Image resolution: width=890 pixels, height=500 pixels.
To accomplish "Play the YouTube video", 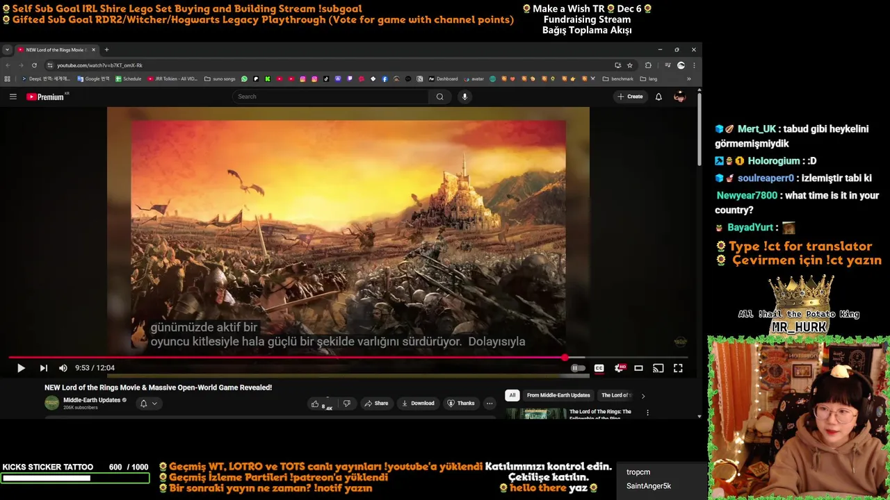I will click(x=21, y=368).
